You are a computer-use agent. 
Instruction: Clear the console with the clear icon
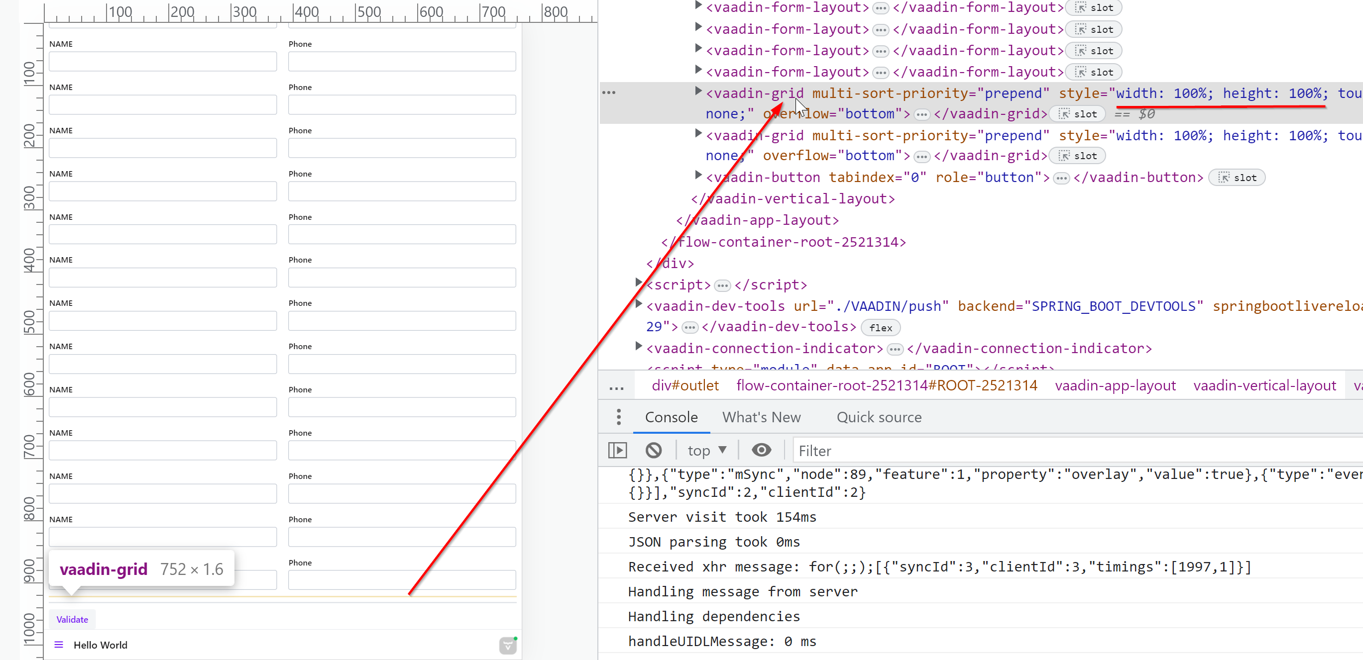point(654,450)
